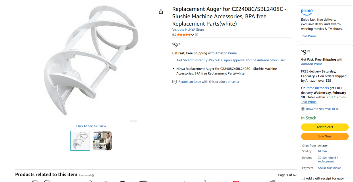Select the white auger thumbnail

(80, 141)
